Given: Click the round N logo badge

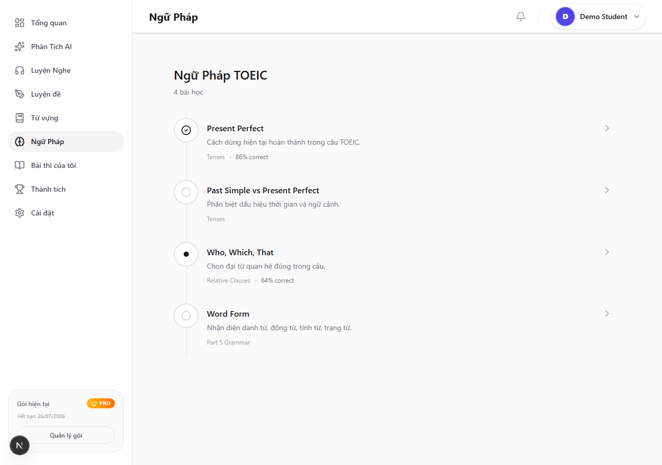Looking at the screenshot, I should click(20, 445).
